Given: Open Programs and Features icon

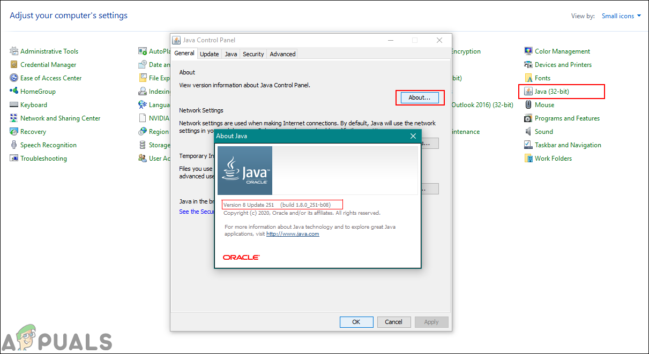Looking at the screenshot, I should pos(528,118).
